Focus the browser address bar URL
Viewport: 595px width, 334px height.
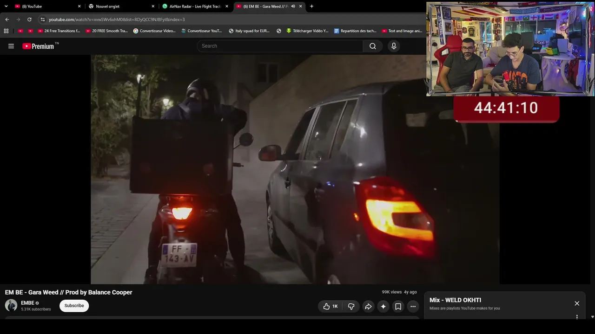coord(117,19)
